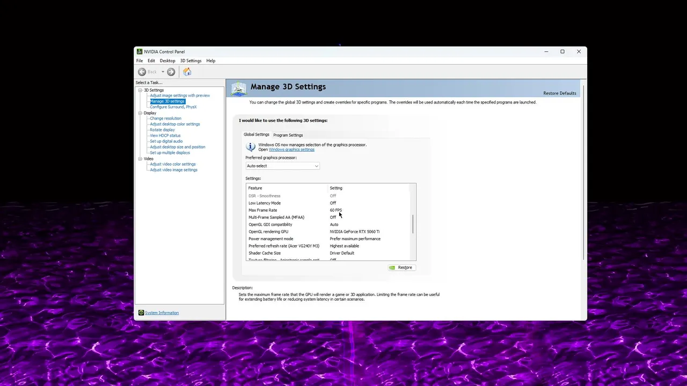The image size is (687, 386).
Task: Switch to the Program Settings tab
Action: point(288,135)
